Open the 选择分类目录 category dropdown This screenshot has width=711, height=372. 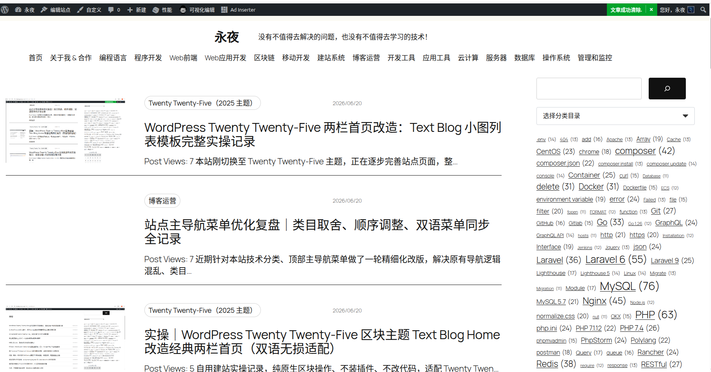[615, 116]
